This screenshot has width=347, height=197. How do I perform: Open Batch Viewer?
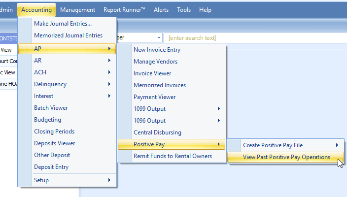coord(67,108)
